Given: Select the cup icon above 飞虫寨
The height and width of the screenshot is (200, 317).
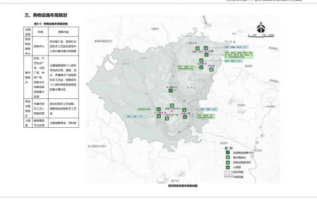Looking at the screenshot, I should pyautogui.click(x=206, y=48).
